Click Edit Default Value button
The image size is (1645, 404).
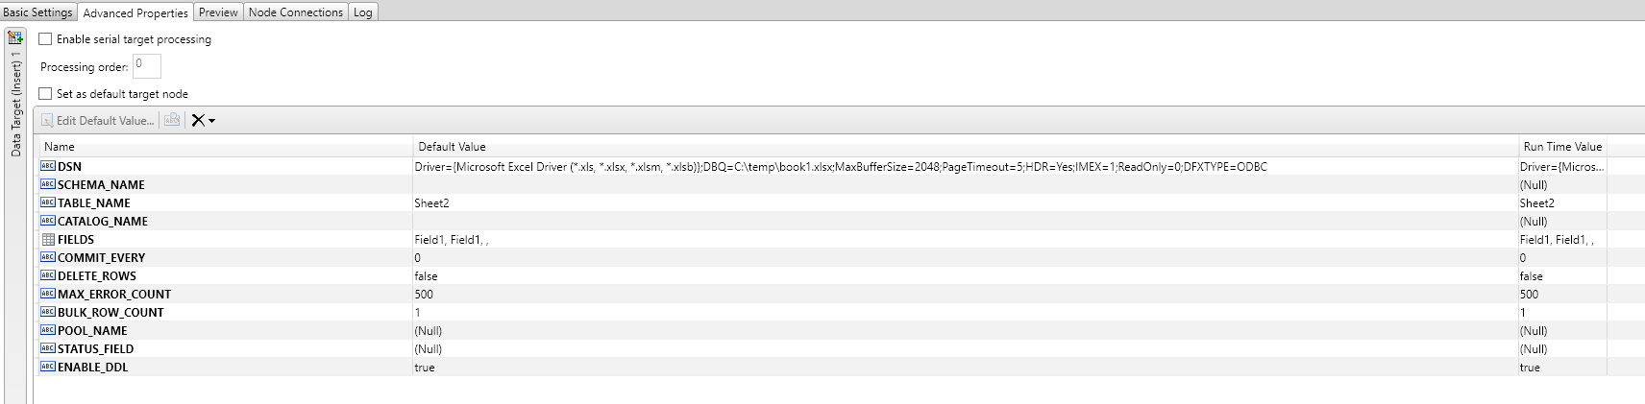97,120
